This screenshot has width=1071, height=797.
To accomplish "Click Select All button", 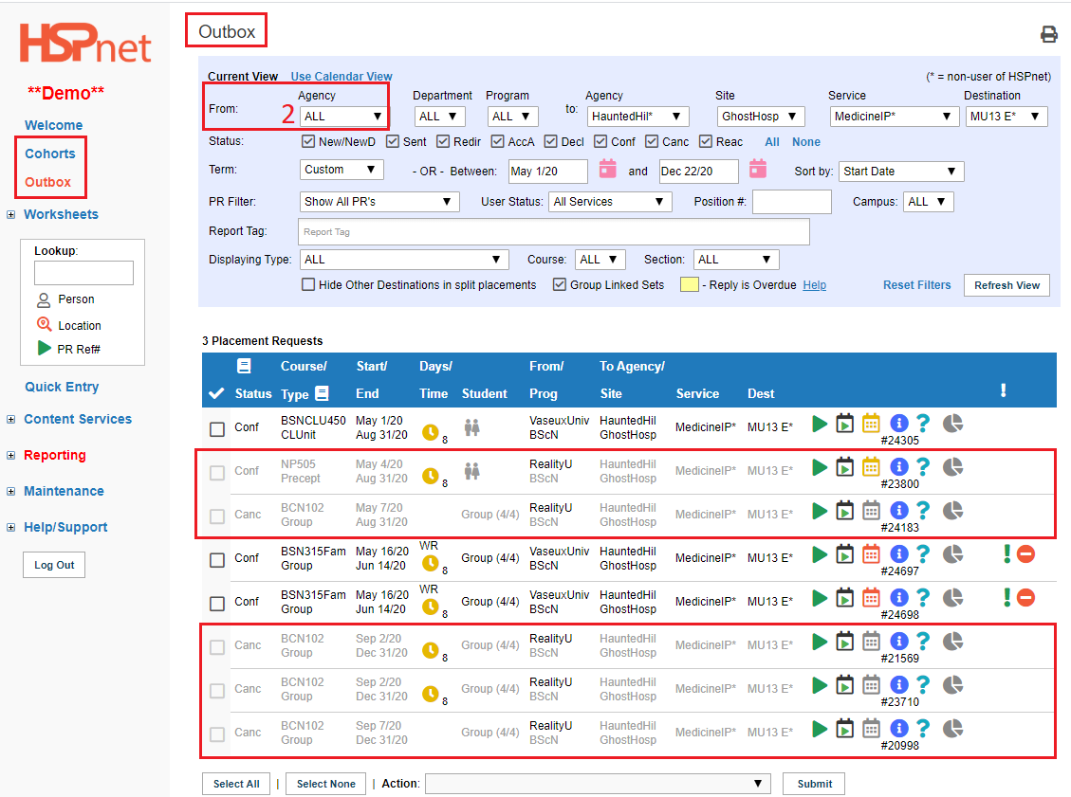I will pyautogui.click(x=236, y=784).
